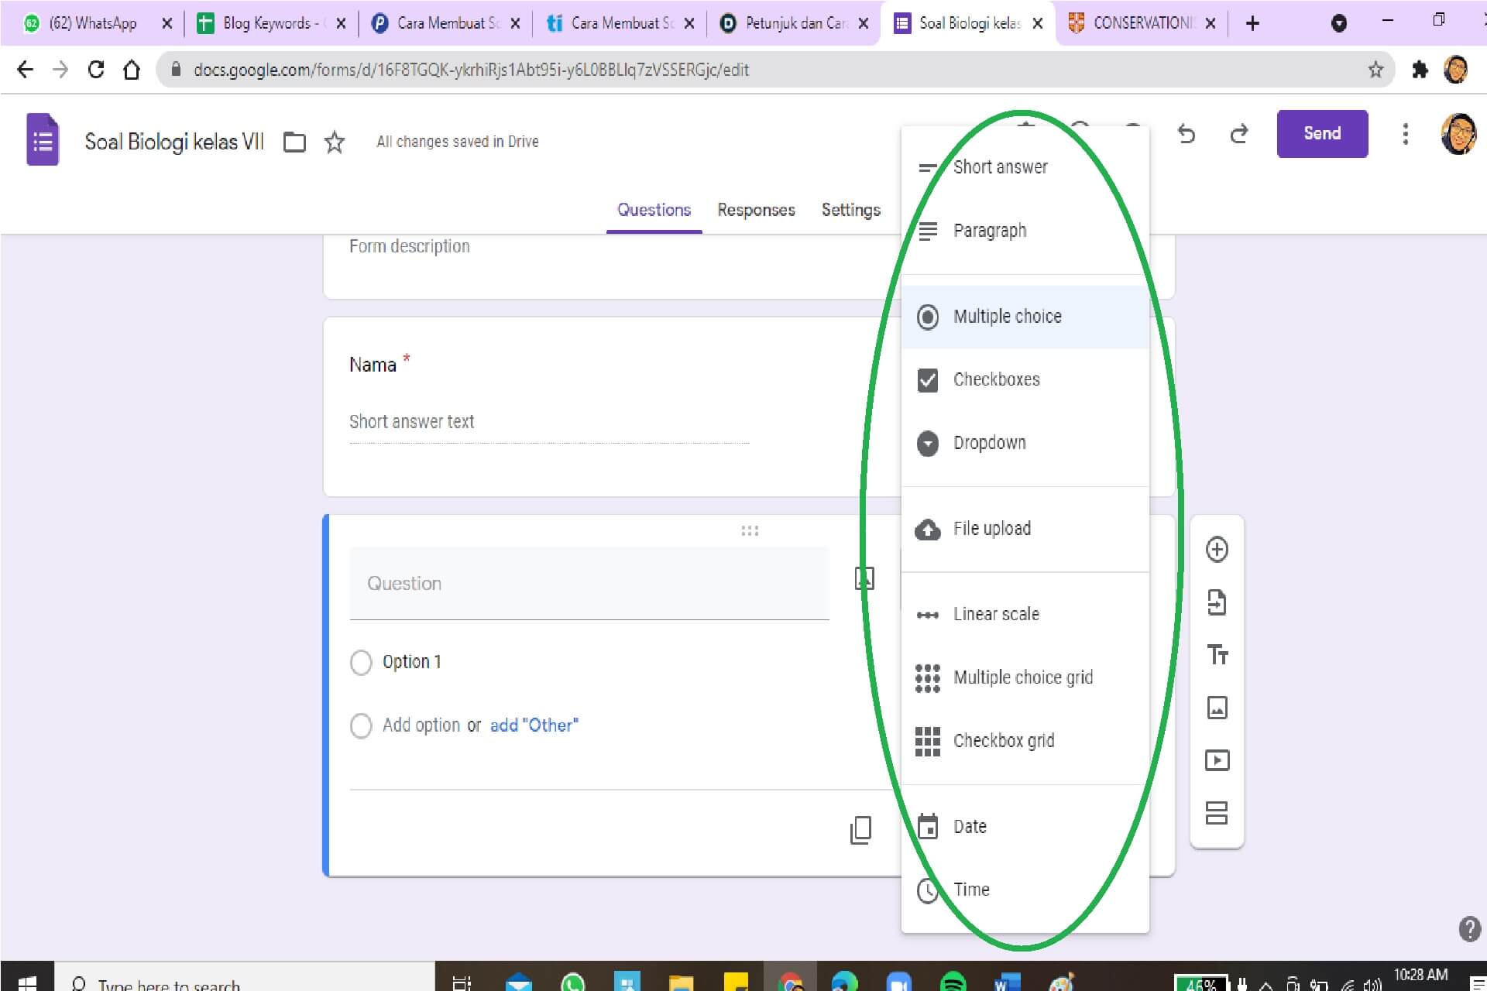Click the add "Other" link
1487x991 pixels.
click(534, 725)
